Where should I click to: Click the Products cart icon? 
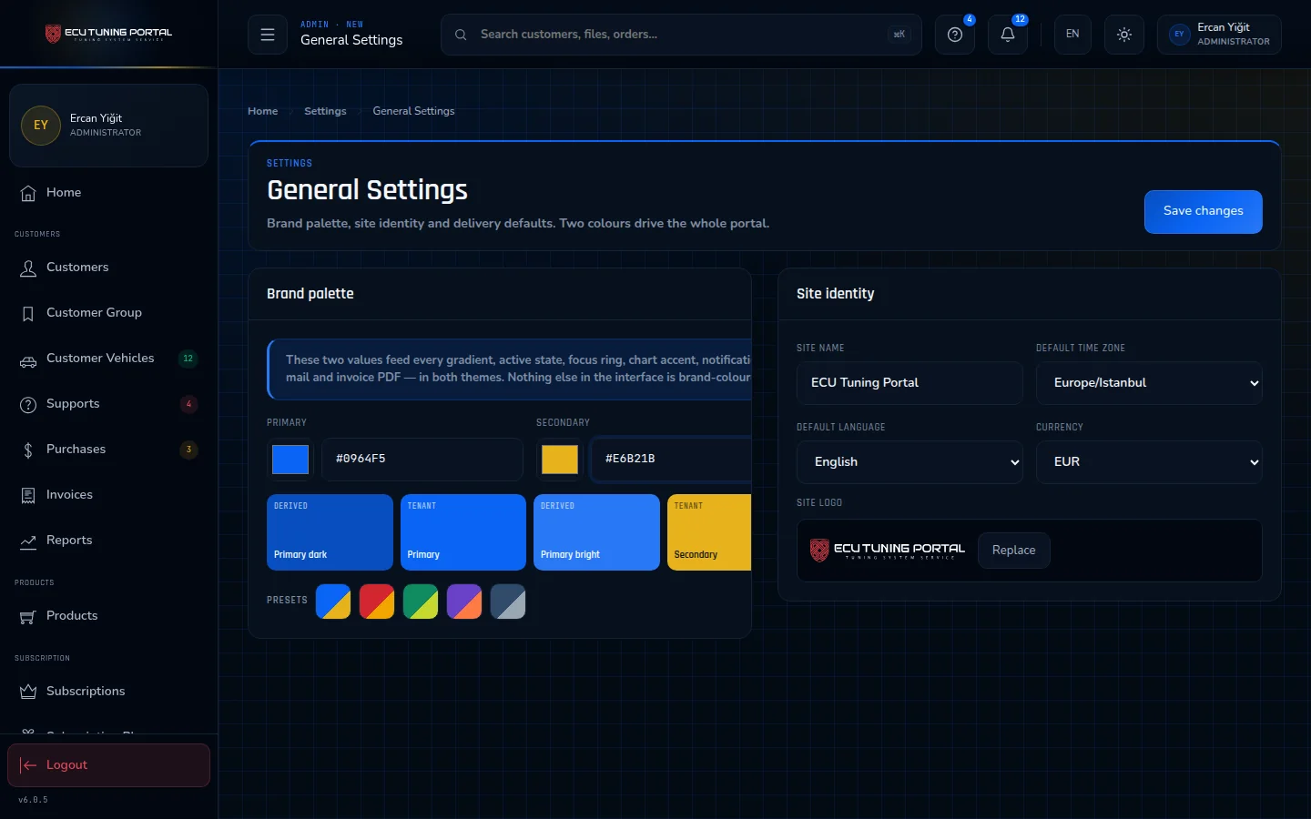pos(28,616)
